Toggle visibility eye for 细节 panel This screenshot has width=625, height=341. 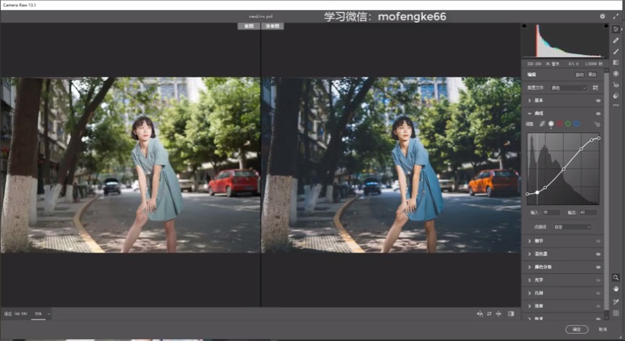[598, 241]
